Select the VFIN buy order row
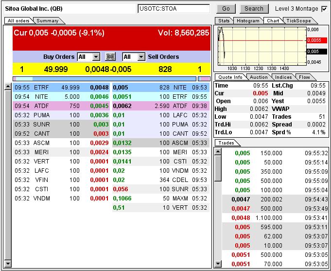Screen dimensions: 331x271 61,180
